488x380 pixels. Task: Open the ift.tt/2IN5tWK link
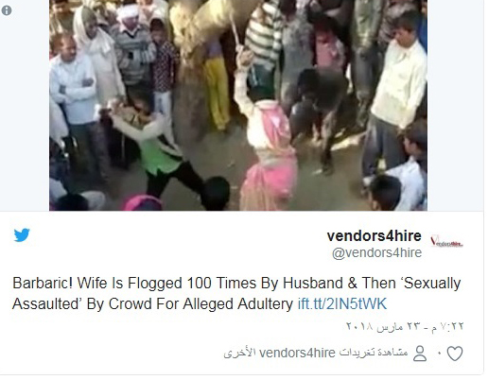342,303
